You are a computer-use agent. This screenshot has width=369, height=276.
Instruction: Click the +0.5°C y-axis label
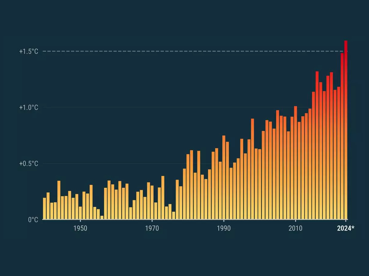coord(29,164)
